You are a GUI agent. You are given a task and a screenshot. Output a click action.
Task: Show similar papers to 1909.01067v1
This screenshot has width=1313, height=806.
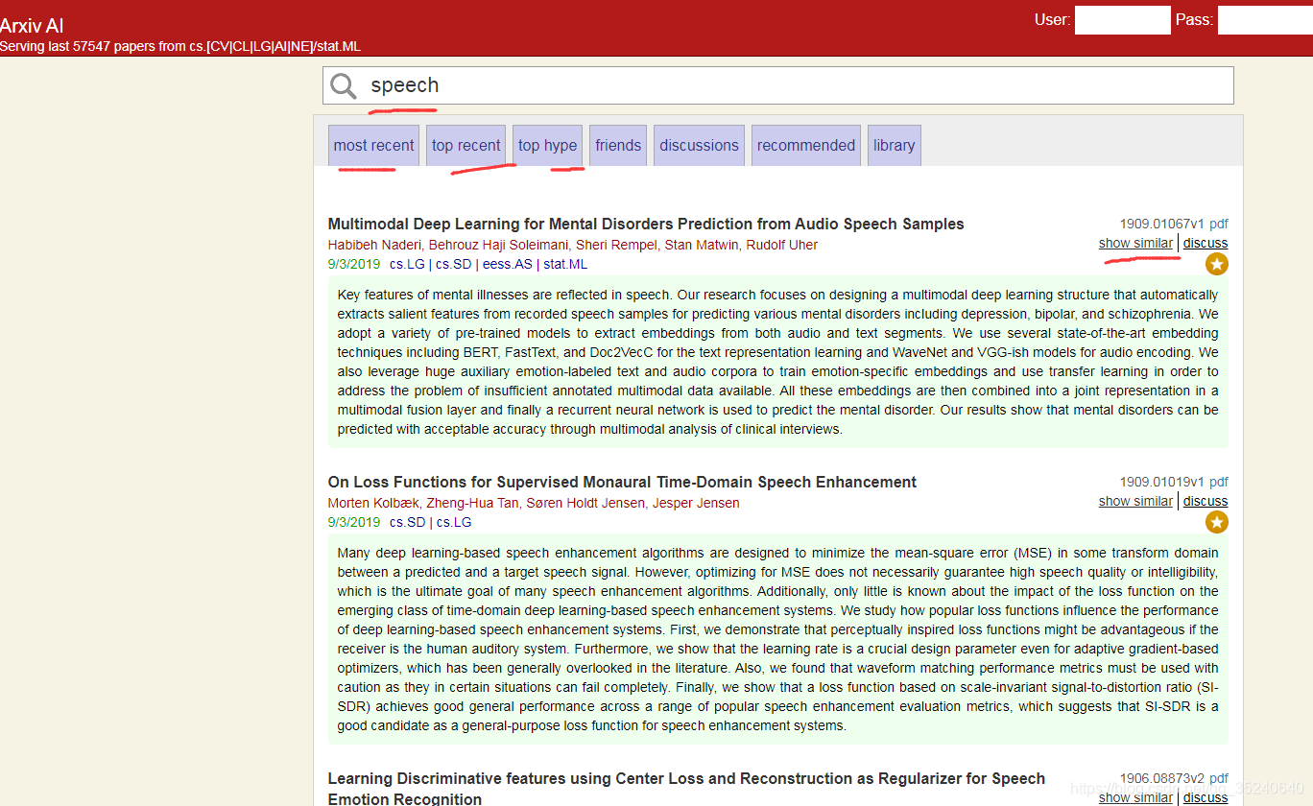point(1135,243)
